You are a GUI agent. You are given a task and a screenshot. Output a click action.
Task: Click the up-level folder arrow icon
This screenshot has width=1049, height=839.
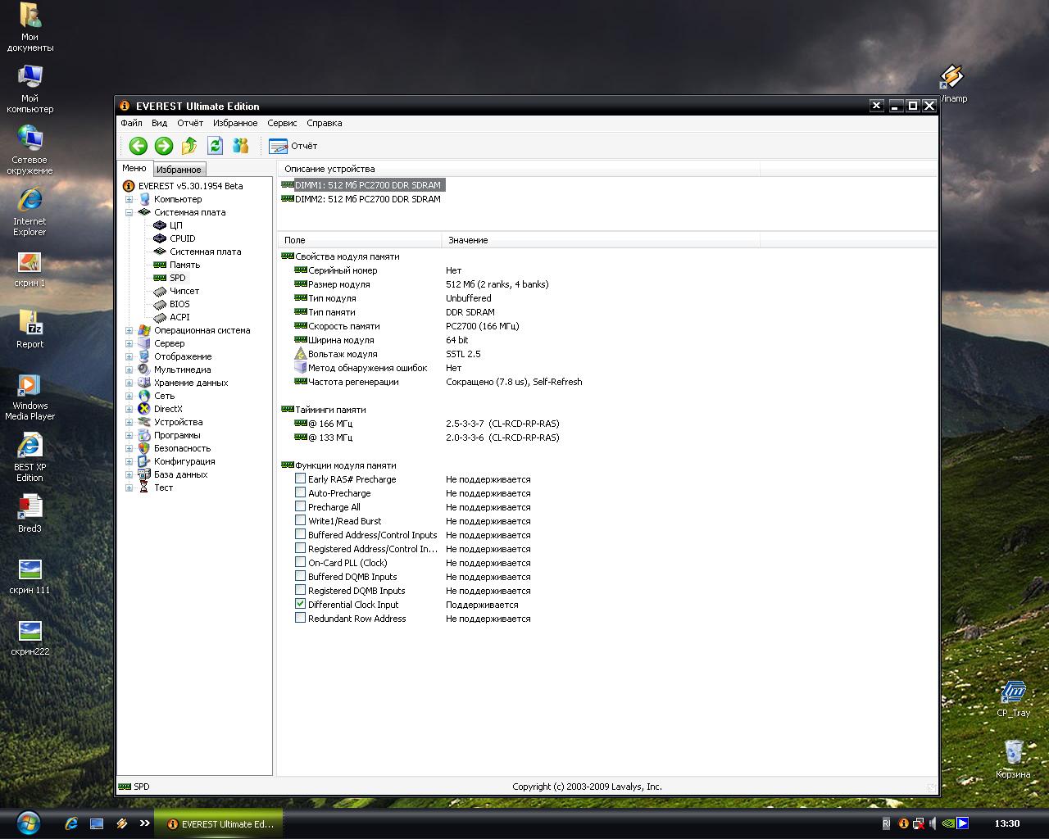(x=189, y=146)
